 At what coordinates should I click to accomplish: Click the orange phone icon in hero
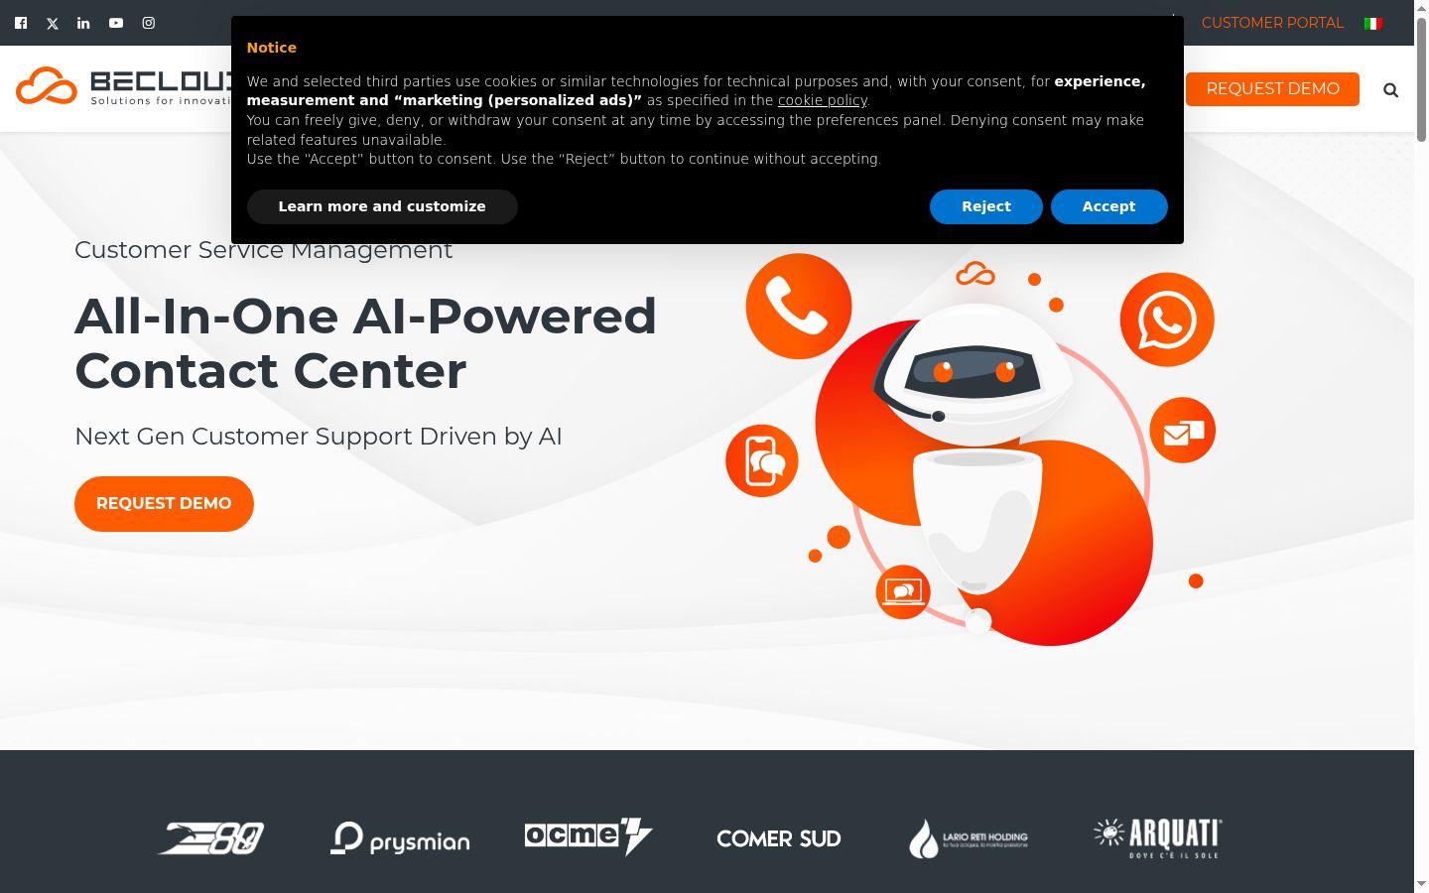tap(799, 306)
